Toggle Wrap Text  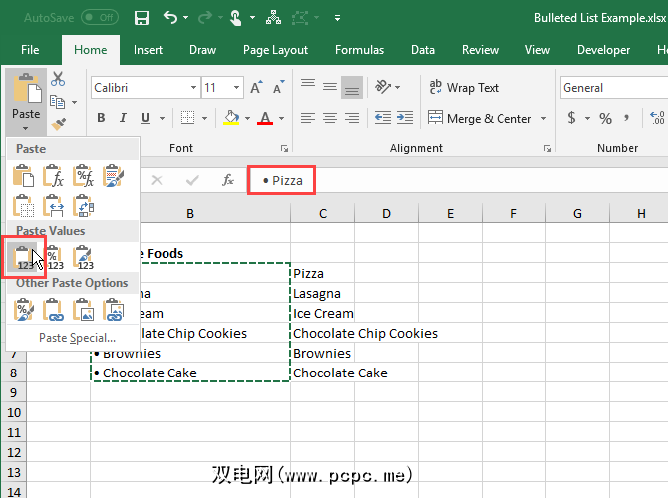(x=464, y=88)
